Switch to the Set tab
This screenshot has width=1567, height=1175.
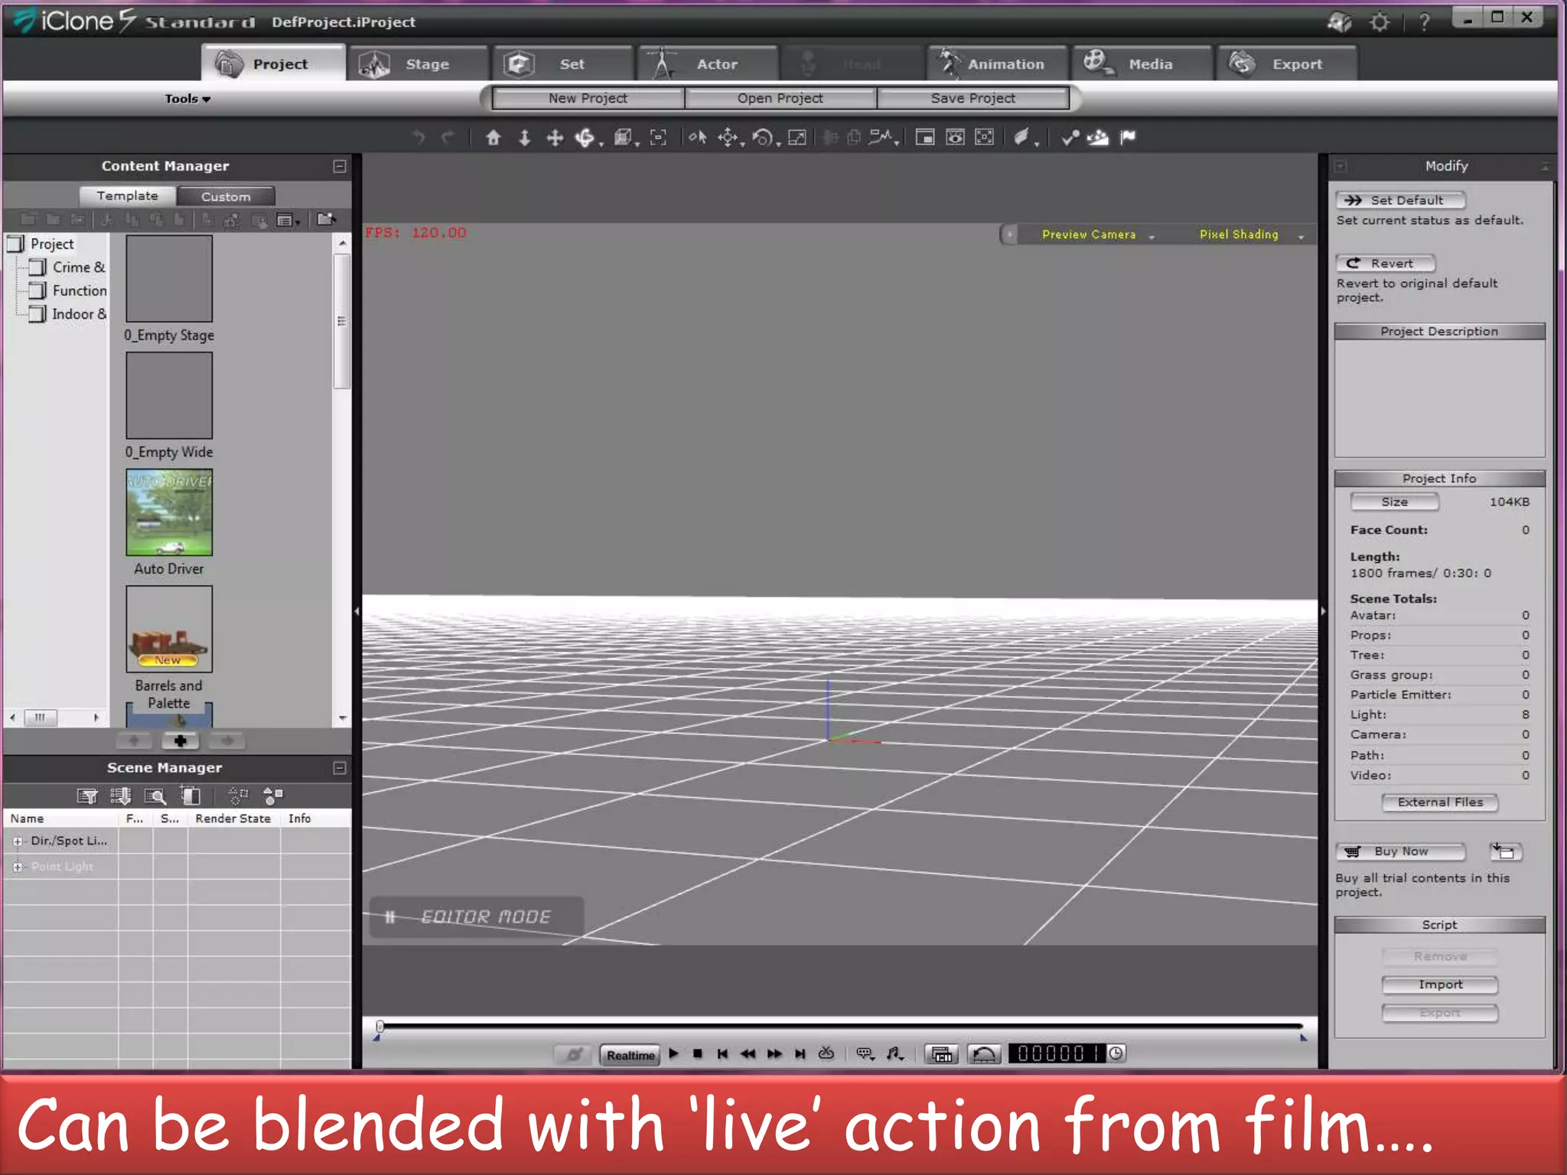(563, 64)
